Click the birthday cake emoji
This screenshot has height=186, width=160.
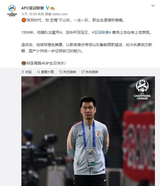click(x=24, y=63)
